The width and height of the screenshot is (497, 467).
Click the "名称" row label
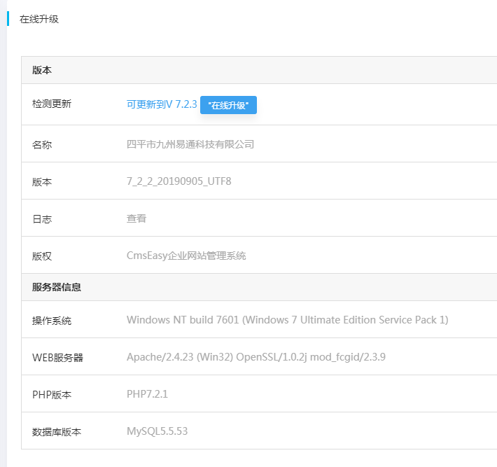(42, 145)
